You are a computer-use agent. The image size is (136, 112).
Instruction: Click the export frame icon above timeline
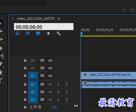(x=133, y=10)
